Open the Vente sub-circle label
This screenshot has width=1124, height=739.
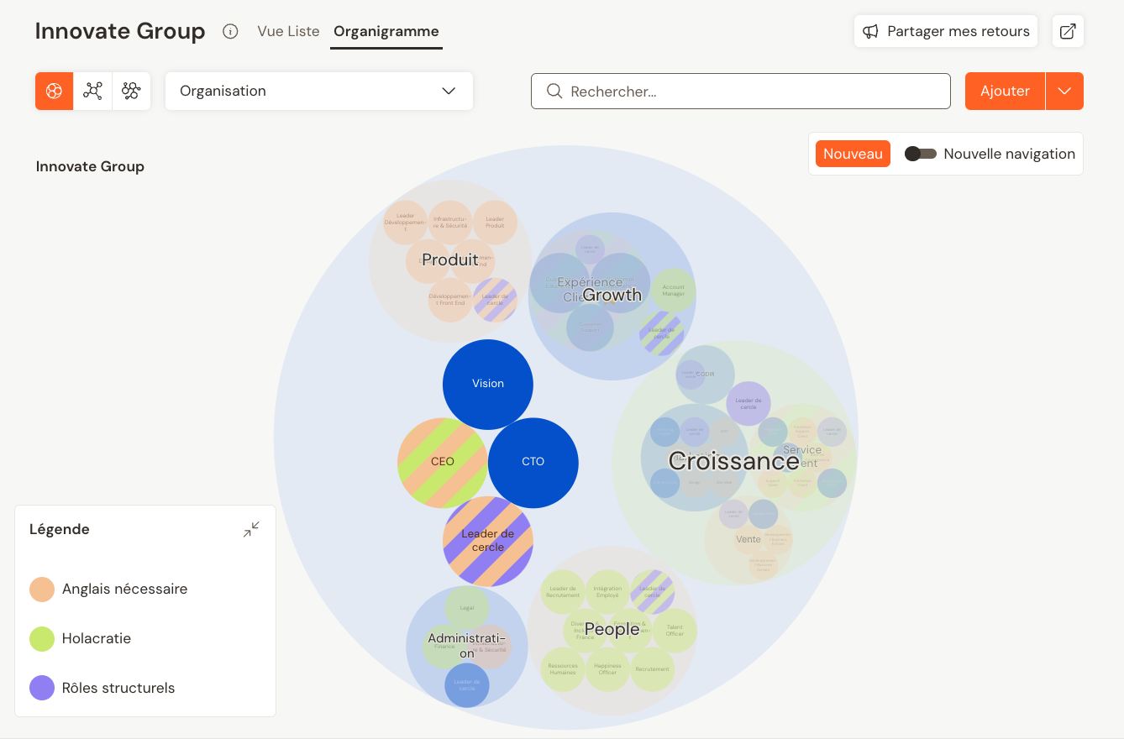tap(748, 539)
